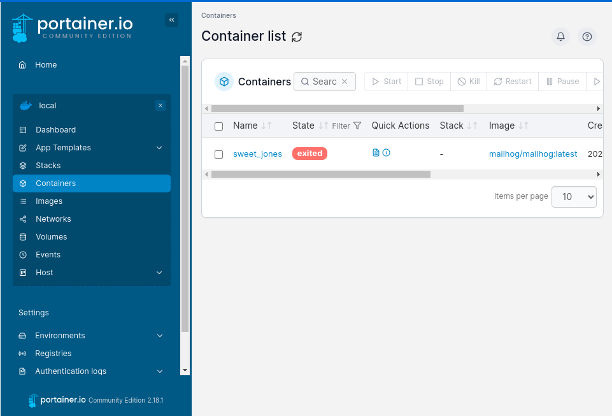
Task: Click the Environments drive icon
Action: pyautogui.click(x=22, y=336)
